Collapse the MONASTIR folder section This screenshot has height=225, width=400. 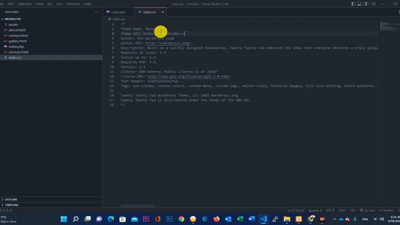click(x=51, y=19)
